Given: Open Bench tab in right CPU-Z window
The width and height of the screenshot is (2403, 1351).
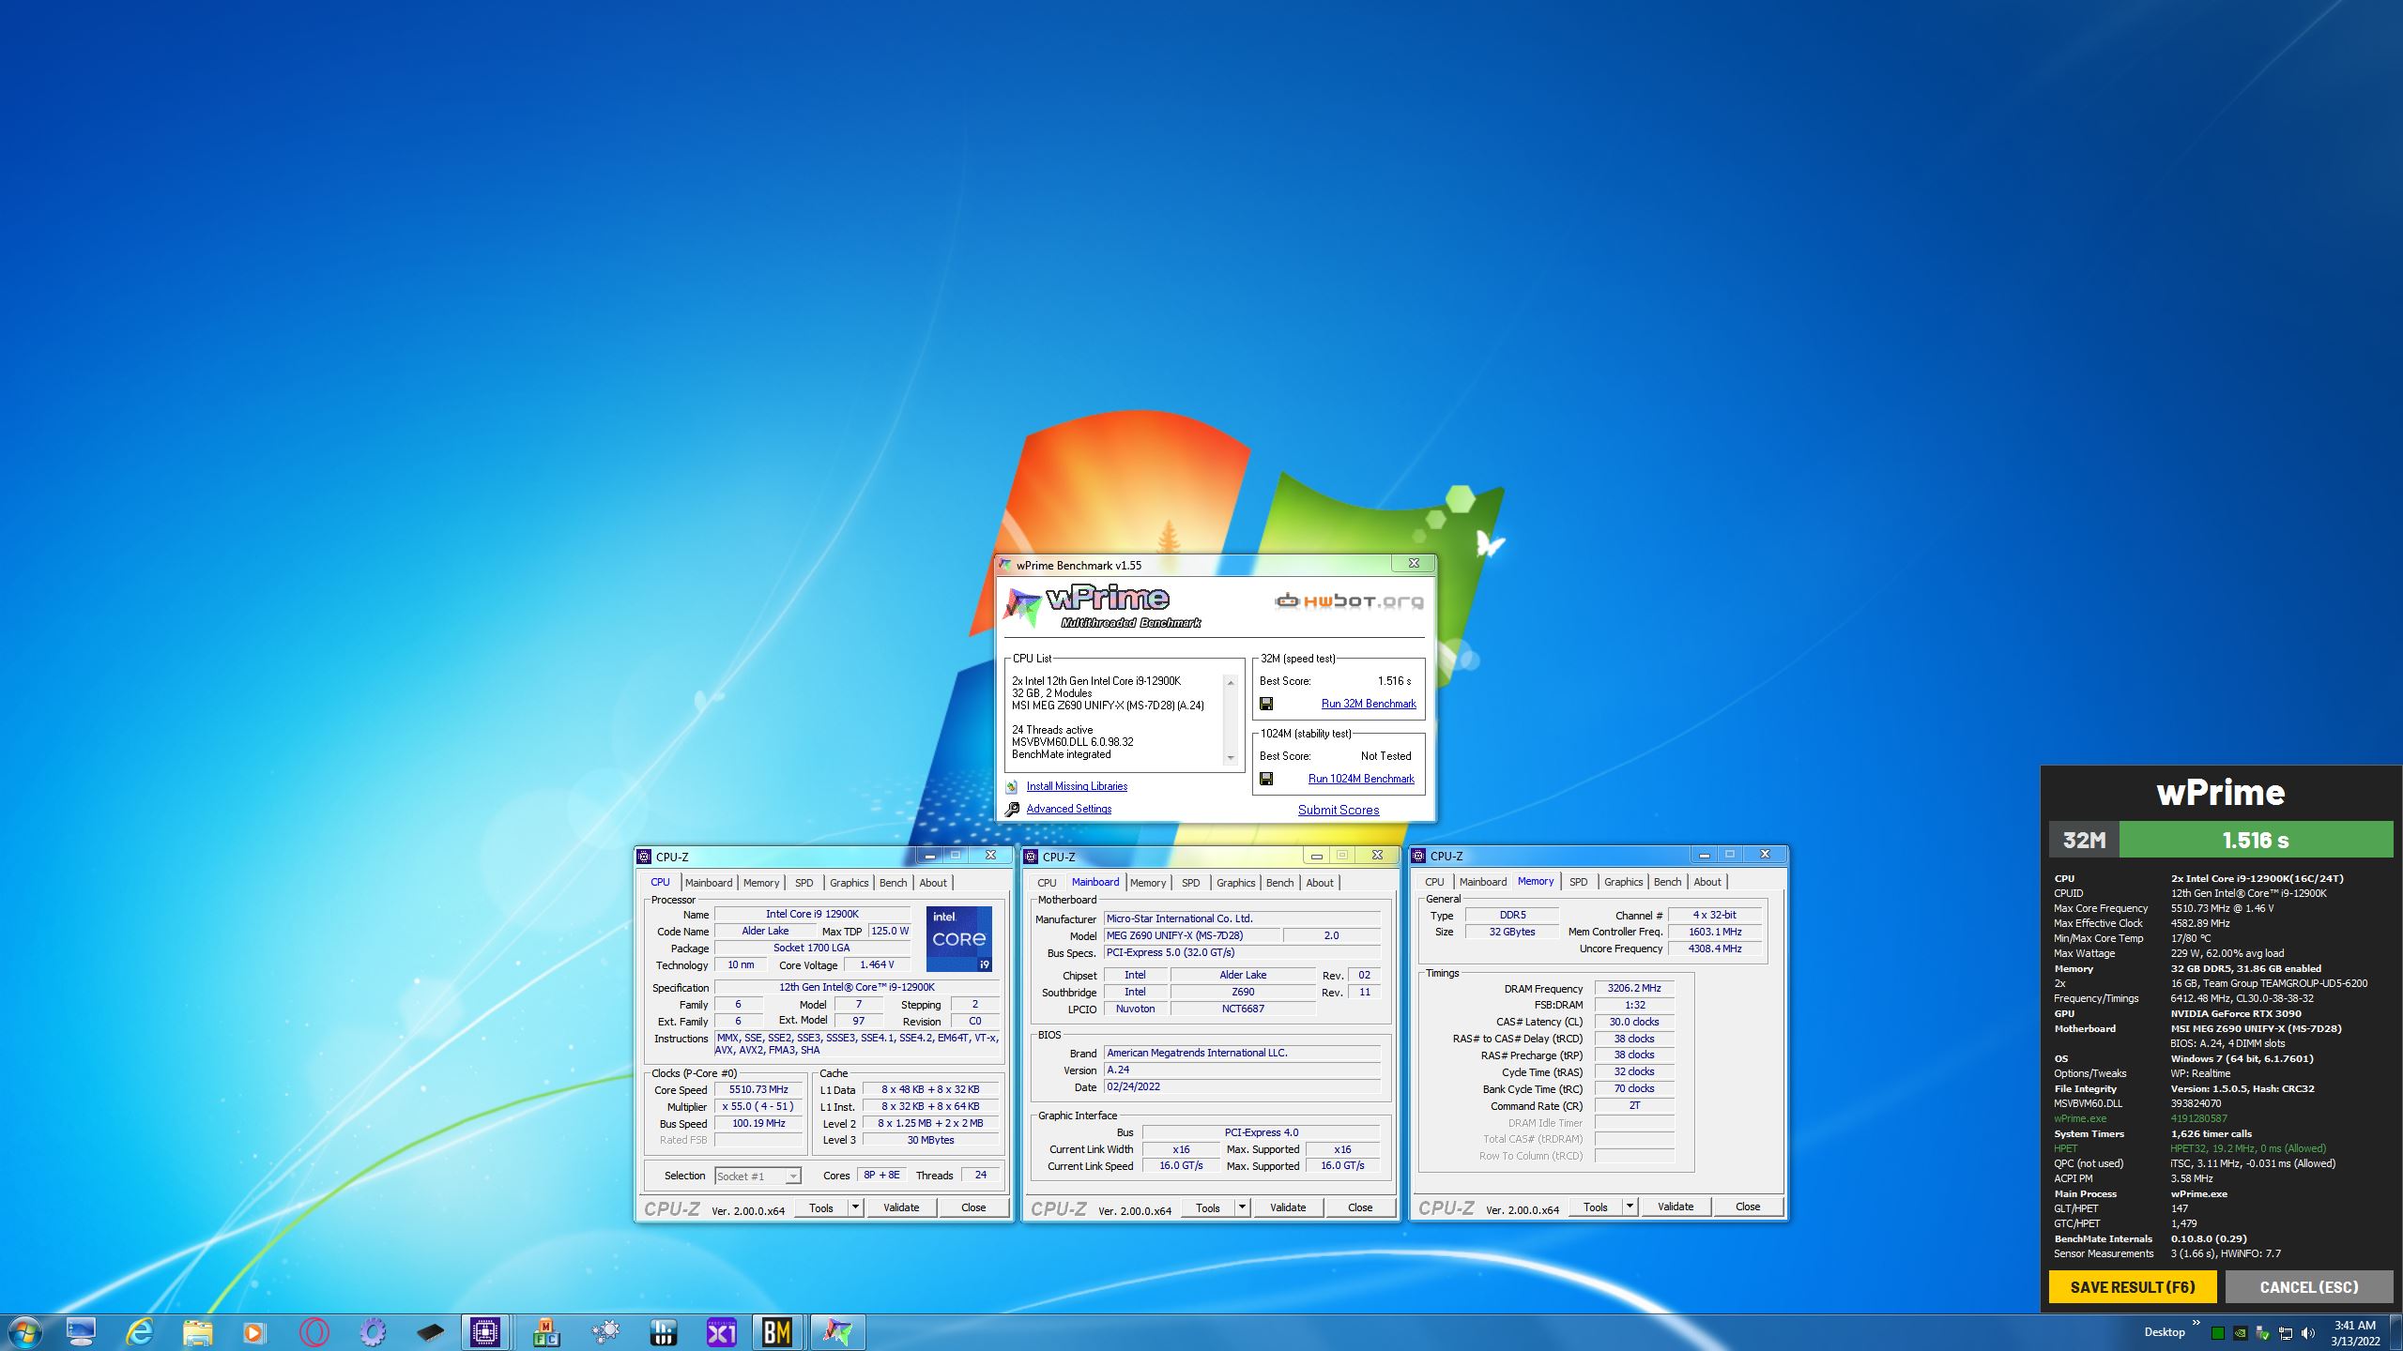Looking at the screenshot, I should tap(1667, 882).
